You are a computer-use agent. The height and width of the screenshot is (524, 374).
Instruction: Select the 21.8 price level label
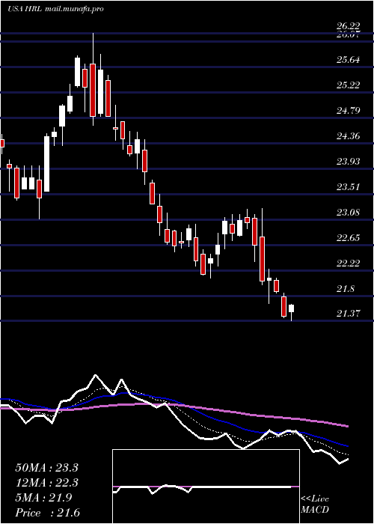(346, 289)
